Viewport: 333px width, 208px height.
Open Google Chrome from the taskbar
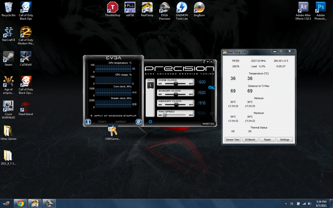point(20,203)
